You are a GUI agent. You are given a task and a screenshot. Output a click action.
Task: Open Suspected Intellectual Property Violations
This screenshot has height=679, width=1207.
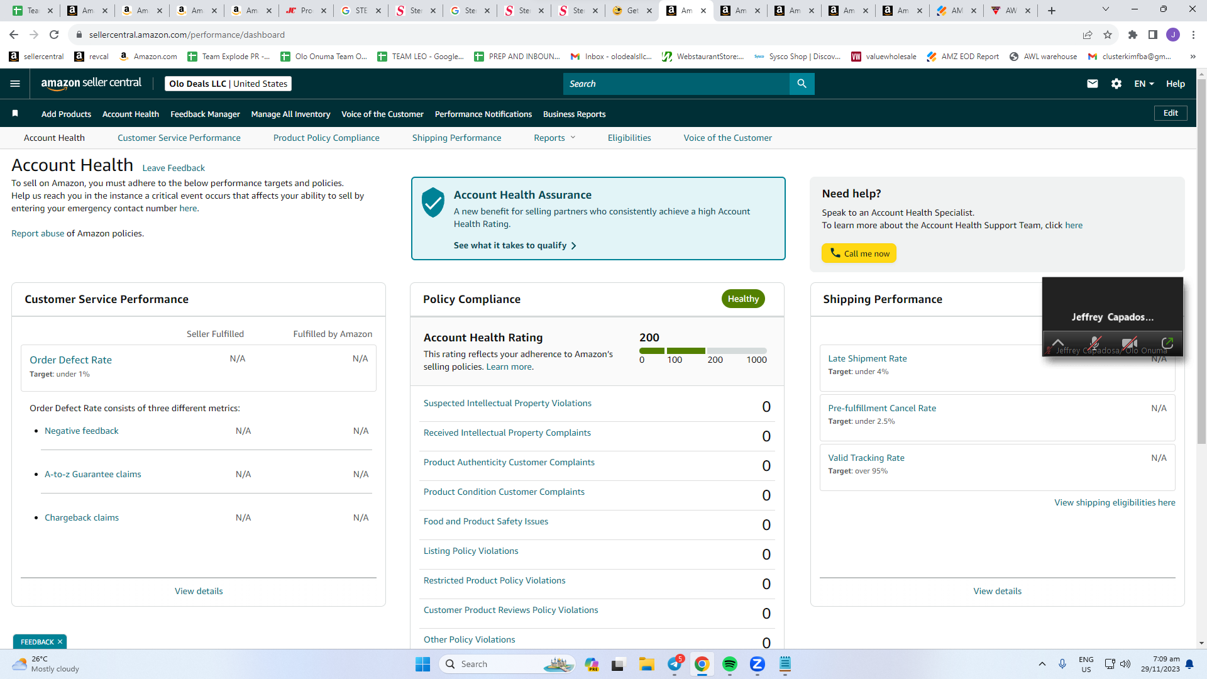(x=507, y=403)
